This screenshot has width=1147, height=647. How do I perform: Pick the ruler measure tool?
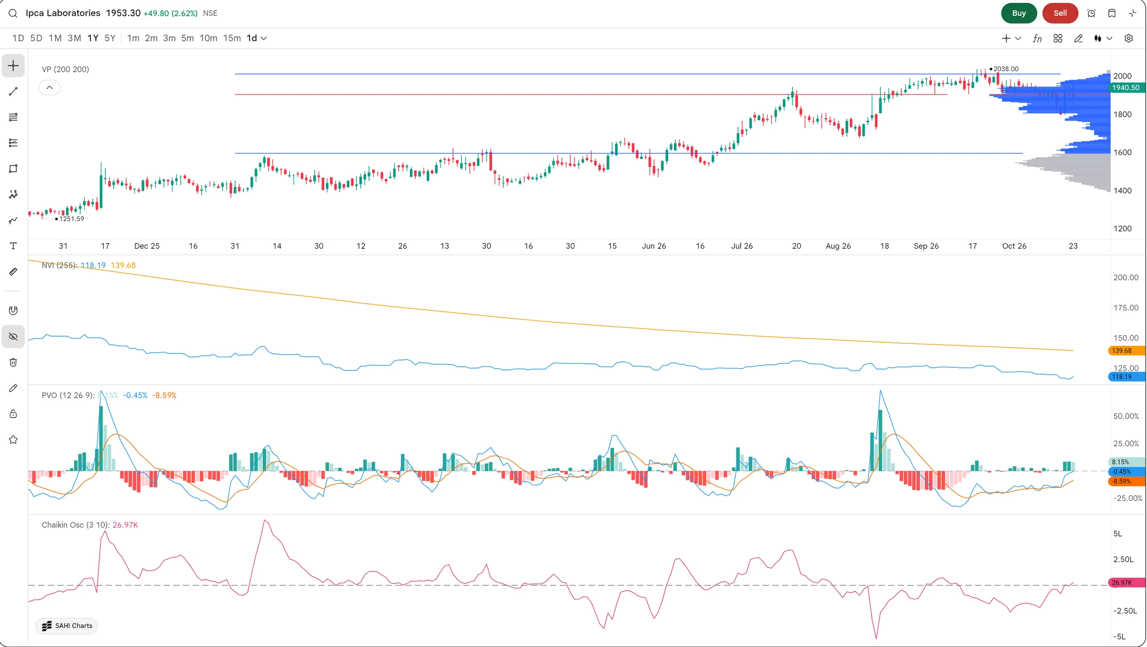pyautogui.click(x=13, y=272)
